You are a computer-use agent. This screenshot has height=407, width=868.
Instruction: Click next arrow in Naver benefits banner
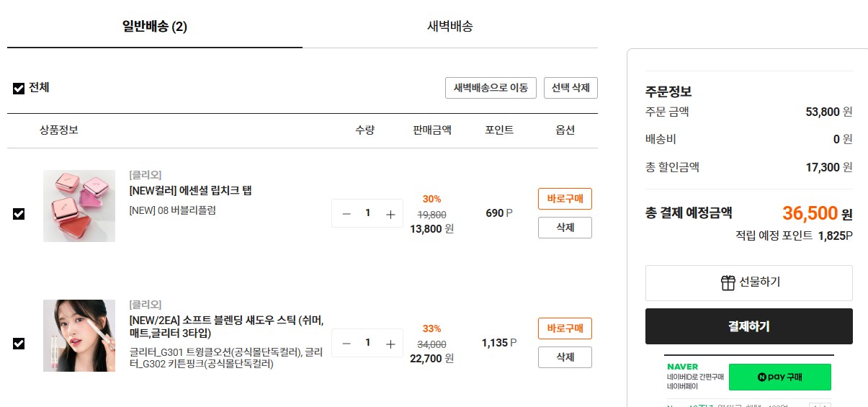[x=826, y=406]
